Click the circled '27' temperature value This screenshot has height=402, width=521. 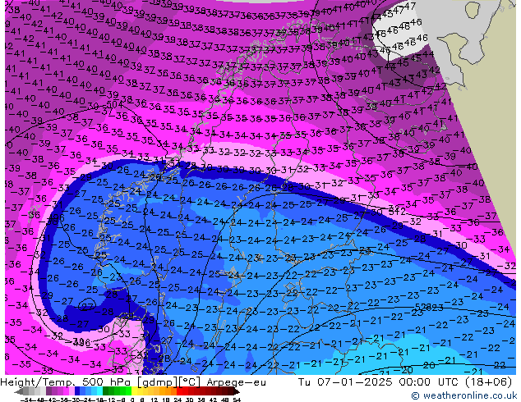pyautogui.click(x=87, y=307)
